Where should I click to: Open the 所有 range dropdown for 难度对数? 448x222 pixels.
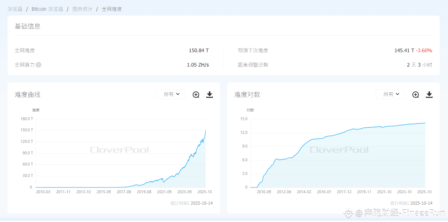click(x=390, y=94)
